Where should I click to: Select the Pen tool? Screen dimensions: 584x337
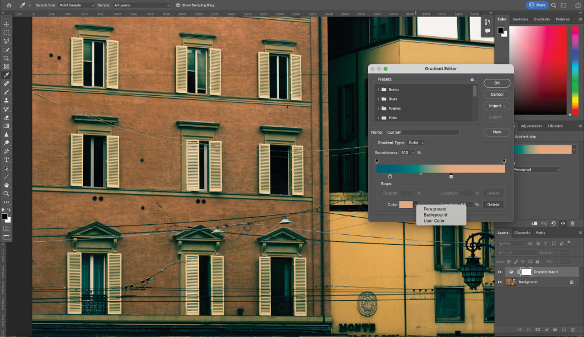6,151
